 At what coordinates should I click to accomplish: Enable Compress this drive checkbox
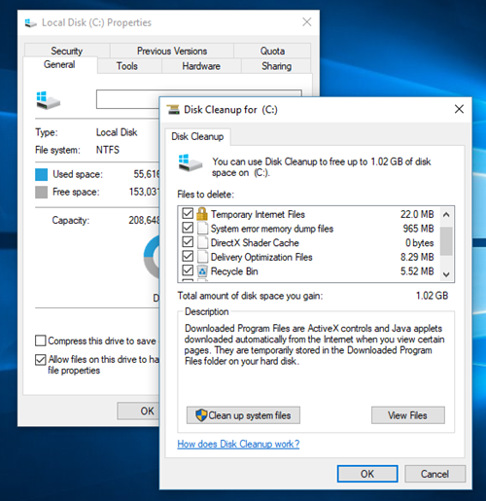(41, 340)
